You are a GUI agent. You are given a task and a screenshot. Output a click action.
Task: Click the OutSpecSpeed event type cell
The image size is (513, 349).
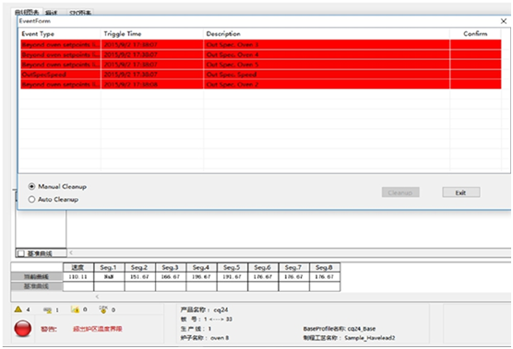click(x=61, y=75)
